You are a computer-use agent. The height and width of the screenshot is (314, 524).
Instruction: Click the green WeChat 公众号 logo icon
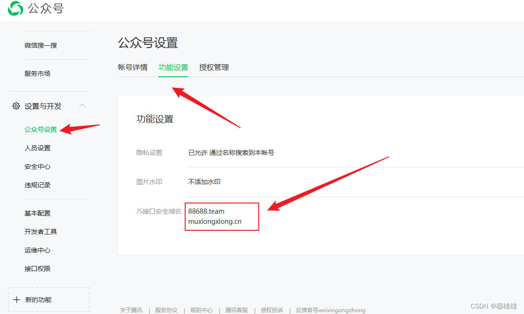(x=15, y=8)
